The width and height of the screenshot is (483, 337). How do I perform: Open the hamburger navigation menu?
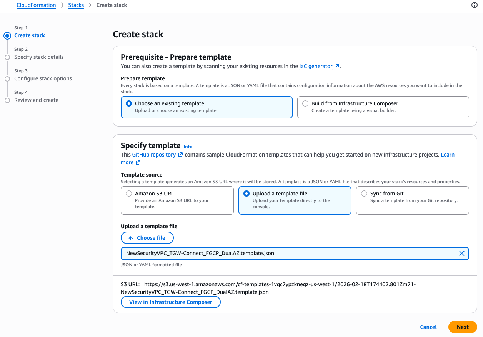tap(6, 5)
